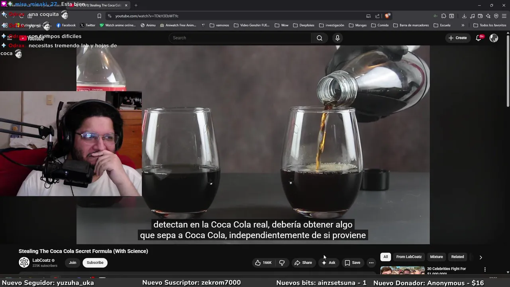Expand the Wow bookmark folder

point(281,25)
